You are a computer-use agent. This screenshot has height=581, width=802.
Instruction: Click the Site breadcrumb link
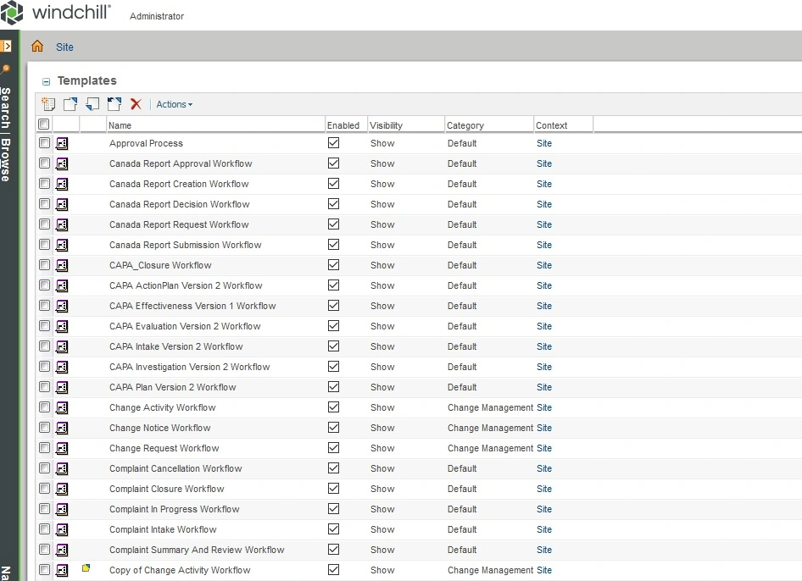click(64, 47)
